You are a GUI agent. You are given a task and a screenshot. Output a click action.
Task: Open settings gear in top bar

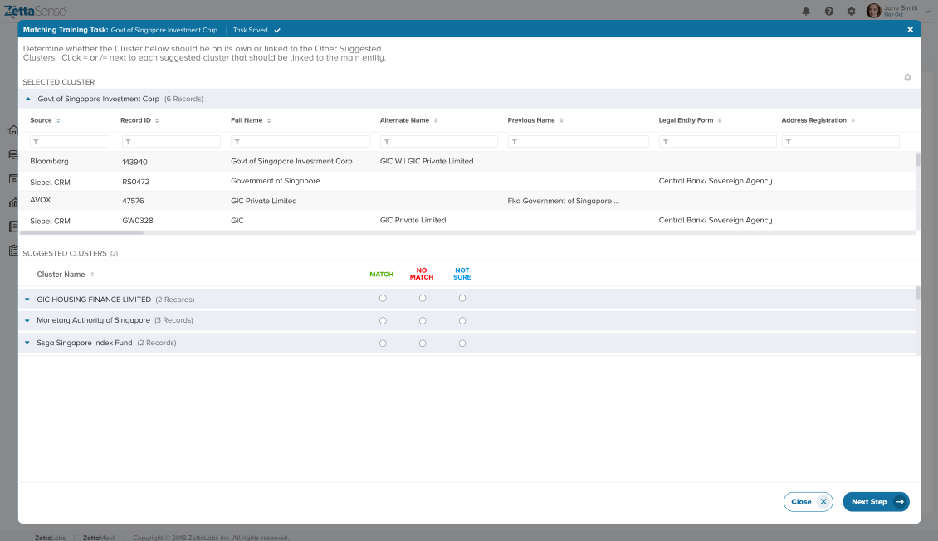point(851,11)
